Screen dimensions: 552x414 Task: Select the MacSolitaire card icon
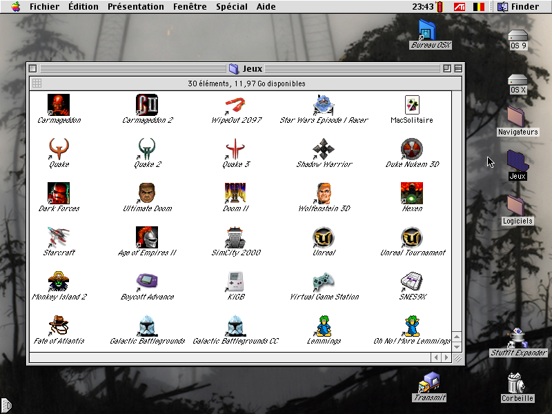[412, 105]
